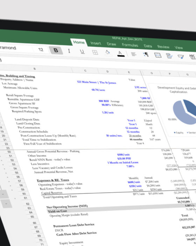Image resolution: width=196 pixels, height=246 pixels.
Task: Open the Review tab
Action: [x=163, y=47]
